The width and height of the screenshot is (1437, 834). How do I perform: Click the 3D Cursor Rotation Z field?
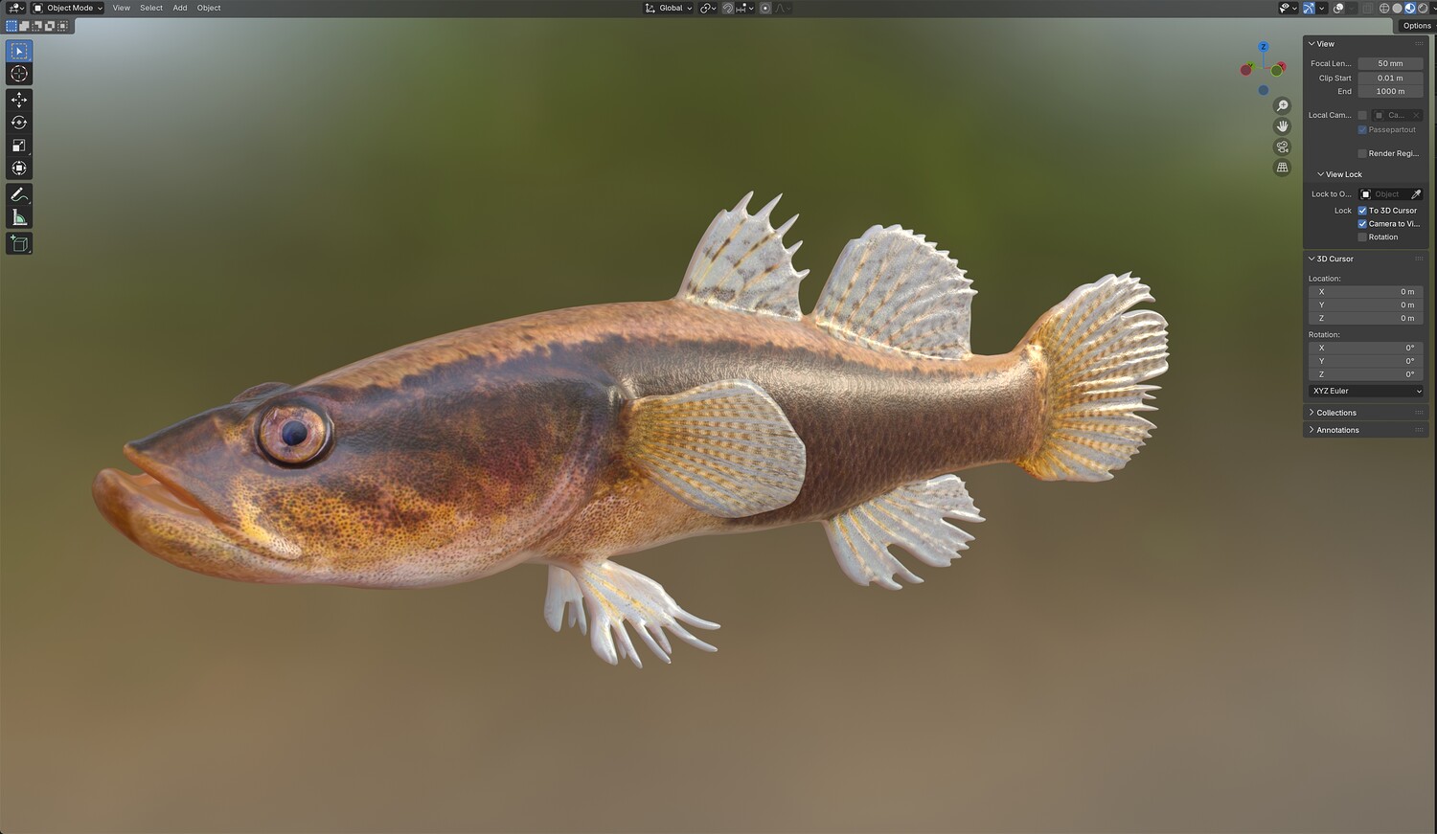(x=1365, y=374)
